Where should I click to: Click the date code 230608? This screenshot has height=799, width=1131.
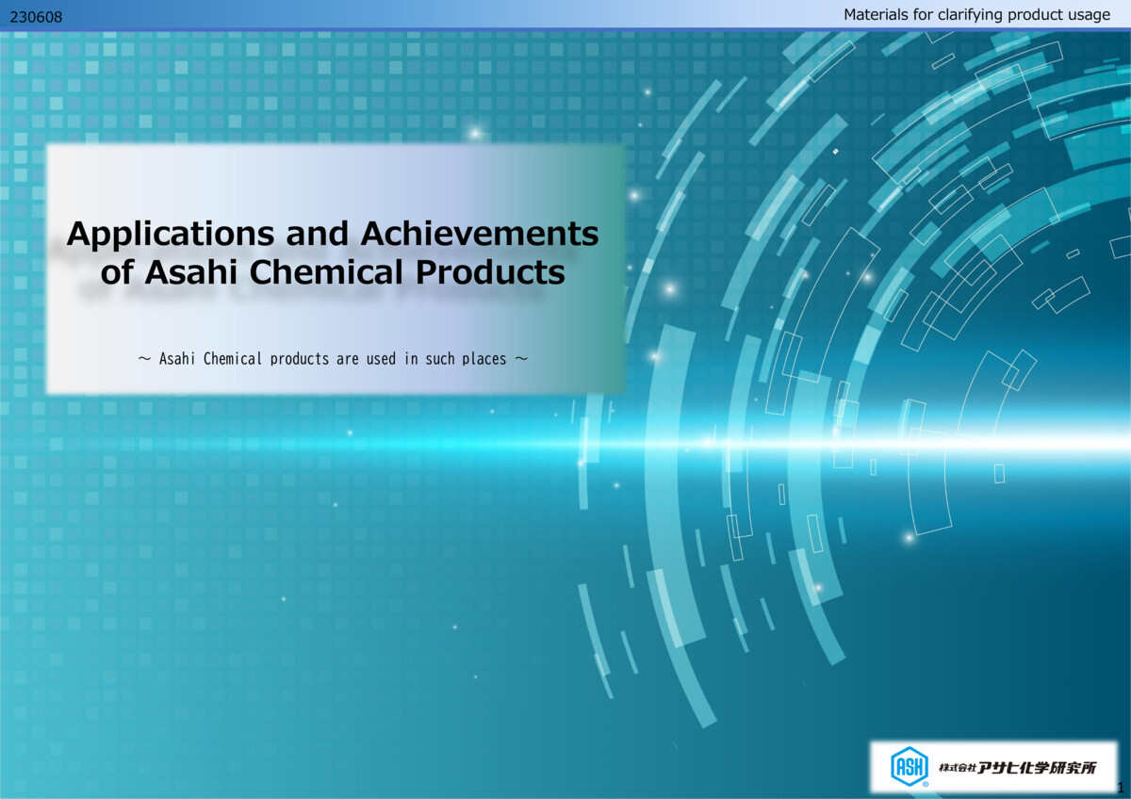click(x=36, y=17)
